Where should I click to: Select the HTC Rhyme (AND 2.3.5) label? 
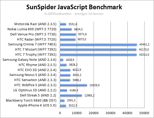(38, 65)
